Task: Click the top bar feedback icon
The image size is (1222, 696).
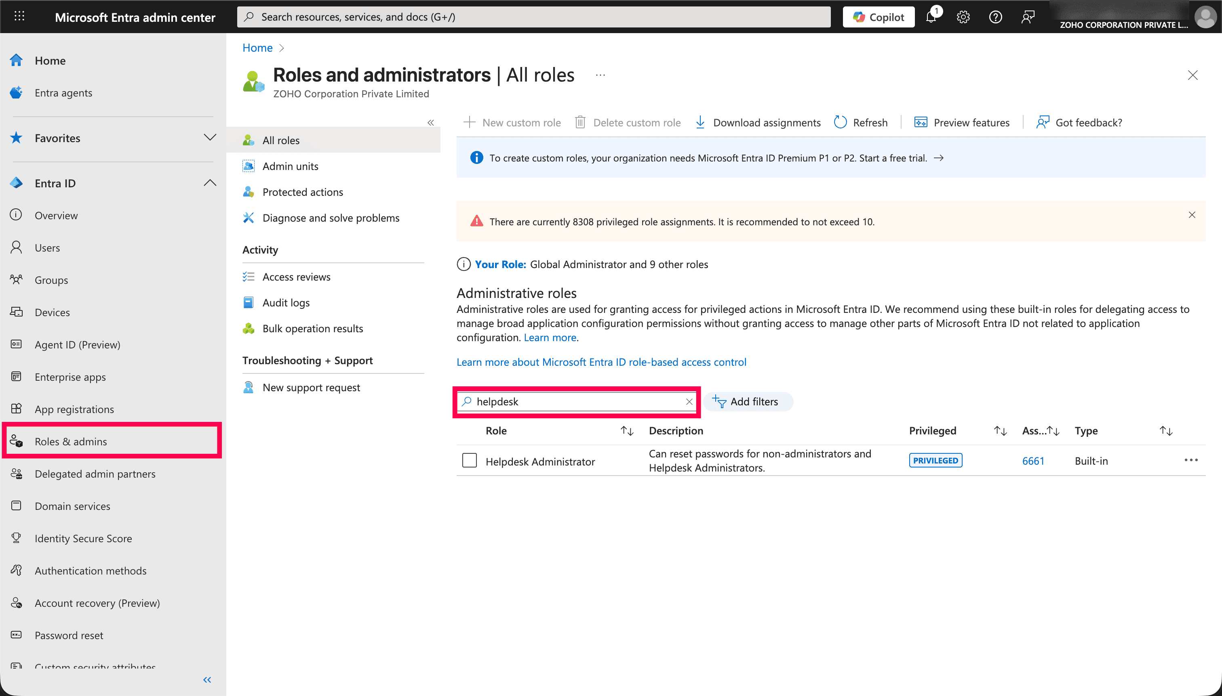Action: point(1028,17)
